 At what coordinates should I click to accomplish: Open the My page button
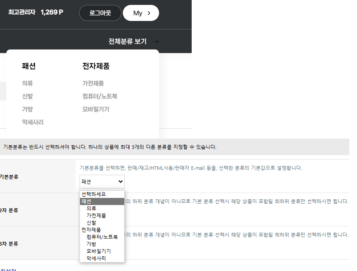click(x=141, y=13)
